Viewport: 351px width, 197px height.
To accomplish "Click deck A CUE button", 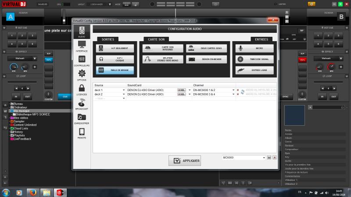I will [x=65, y=97].
